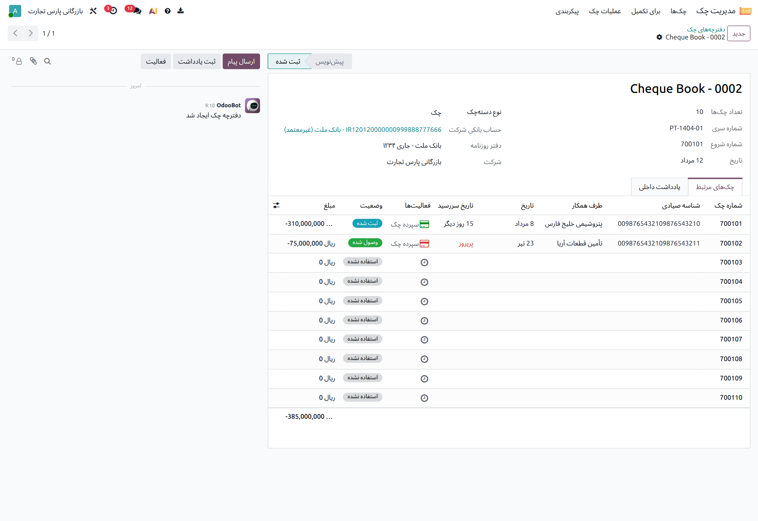758x521 pixels.
Task: Open cheque row 700101
Action: [509, 224]
